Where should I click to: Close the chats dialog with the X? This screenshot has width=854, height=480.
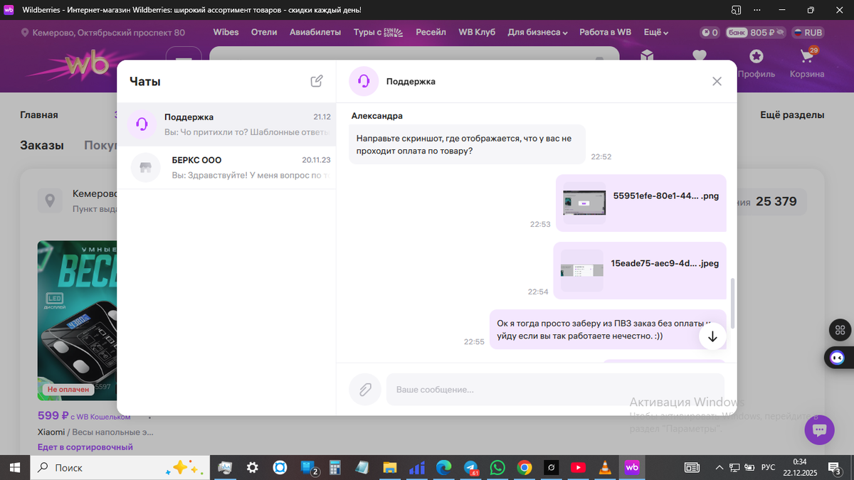pyautogui.click(x=717, y=81)
